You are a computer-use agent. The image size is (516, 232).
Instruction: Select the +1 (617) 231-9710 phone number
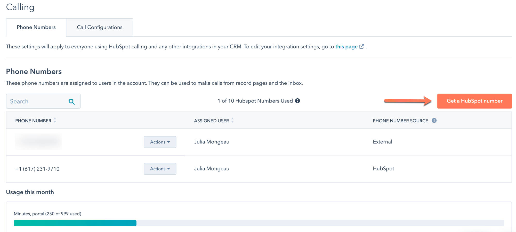[37, 169]
